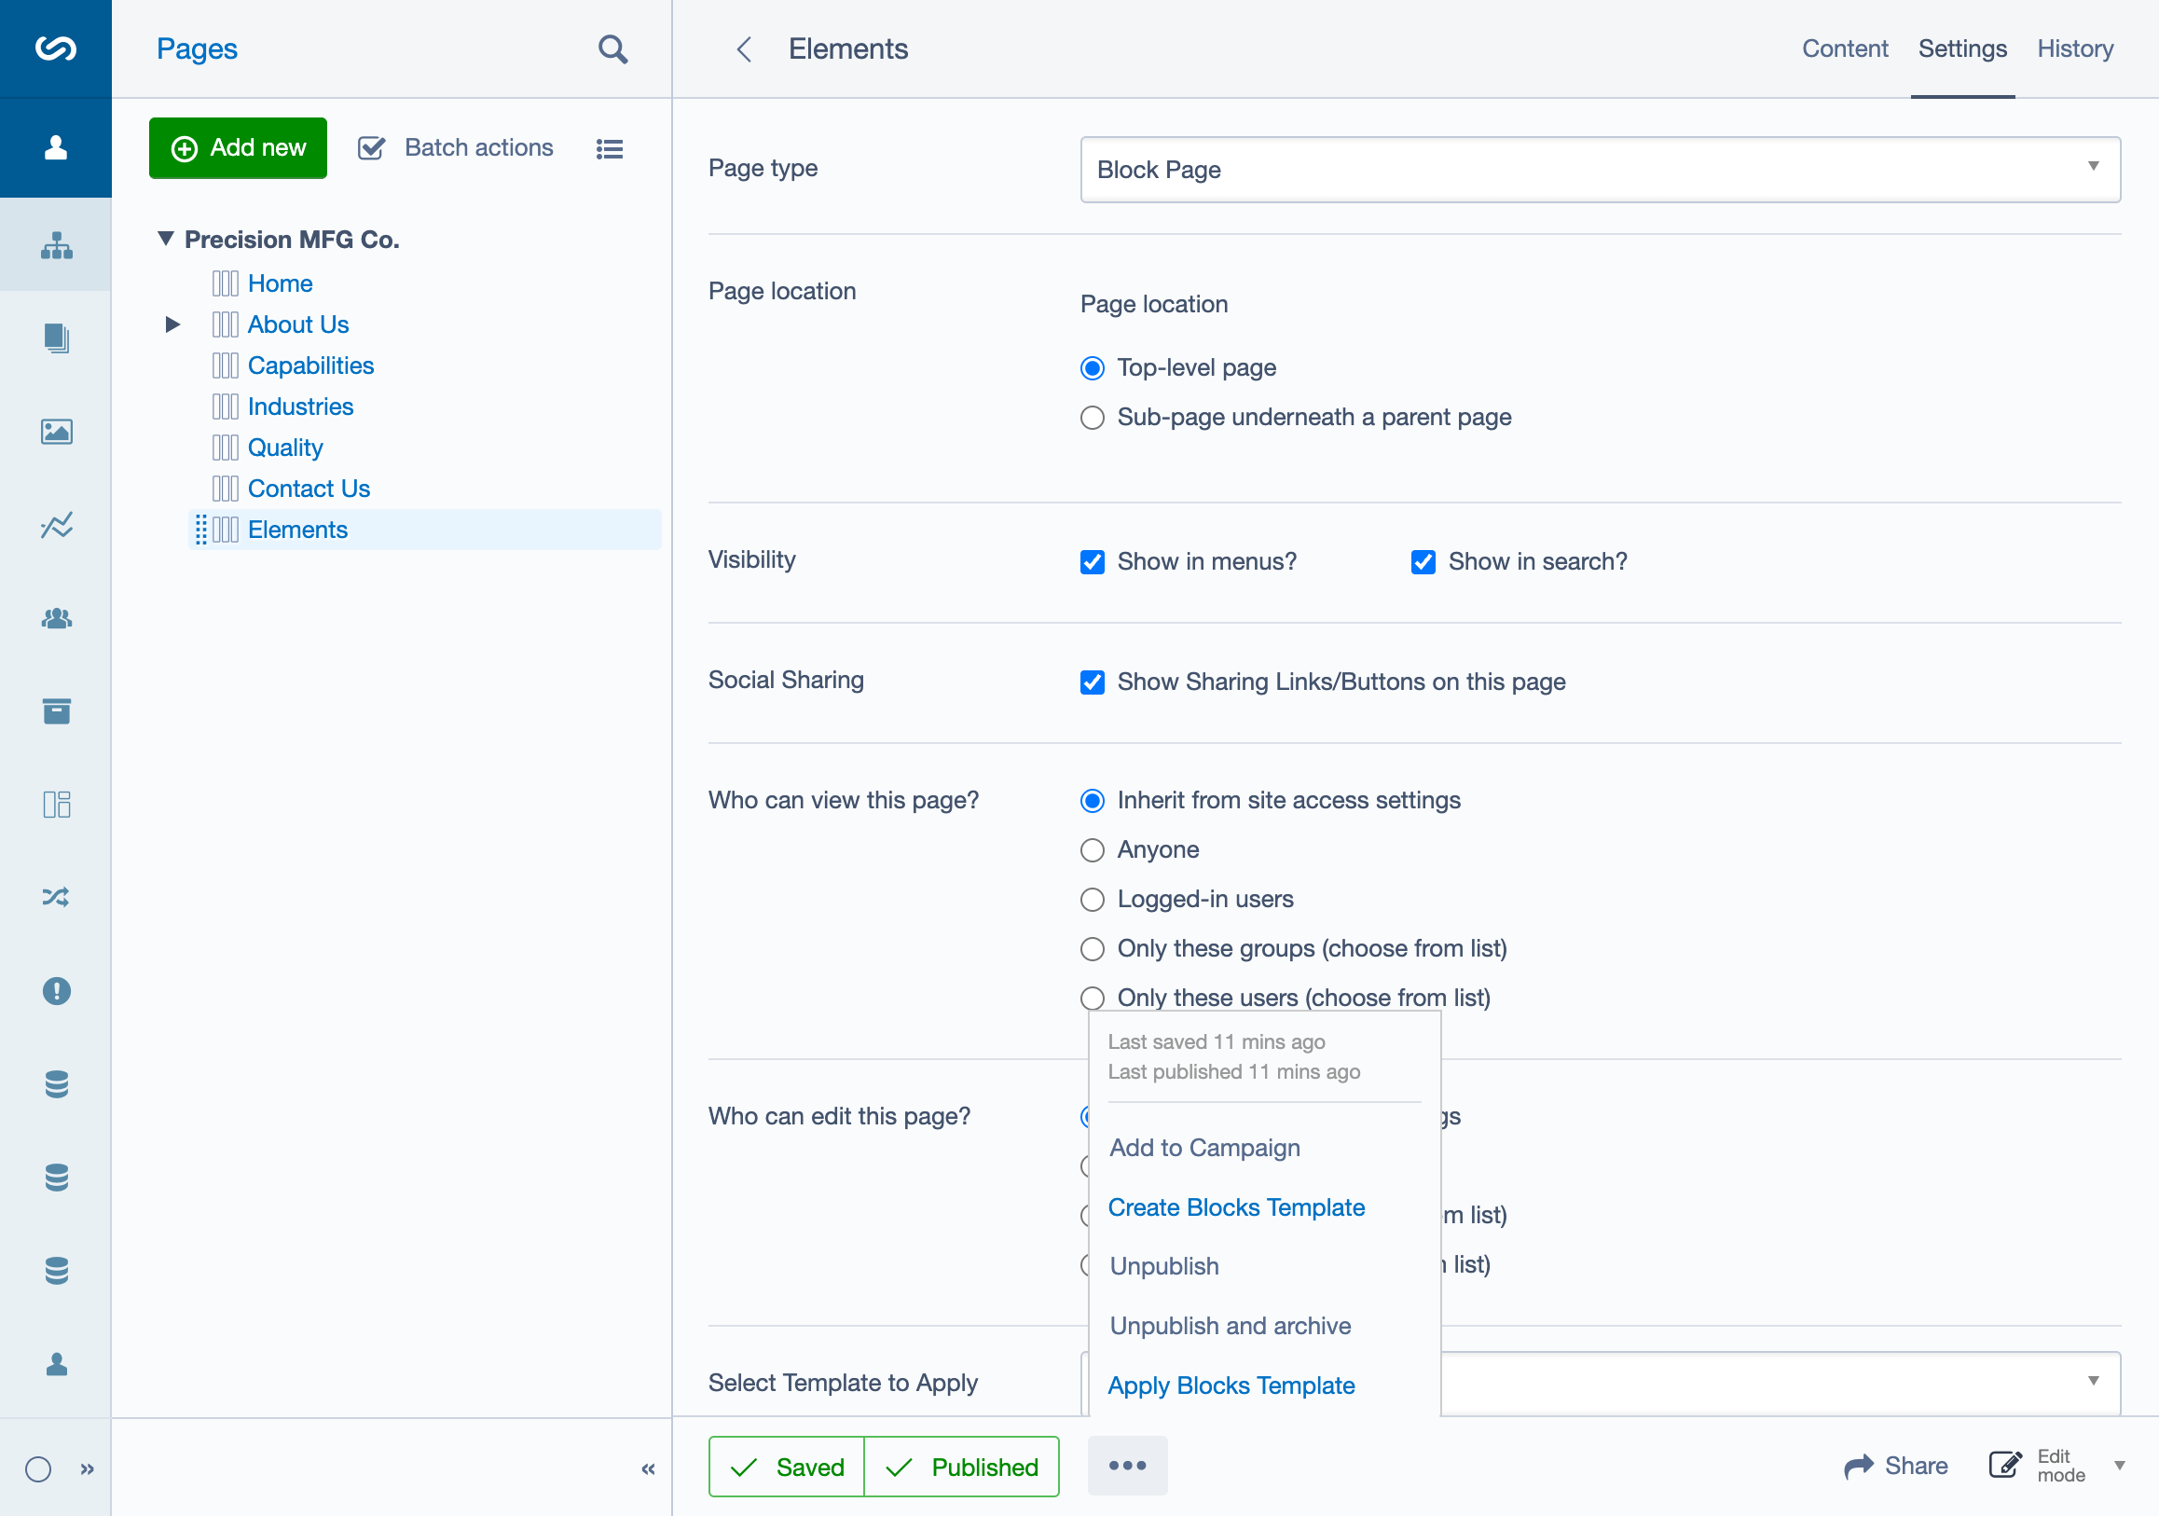2159x1516 pixels.
Task: Open the user profile icon in sidebar
Action: tap(56, 147)
